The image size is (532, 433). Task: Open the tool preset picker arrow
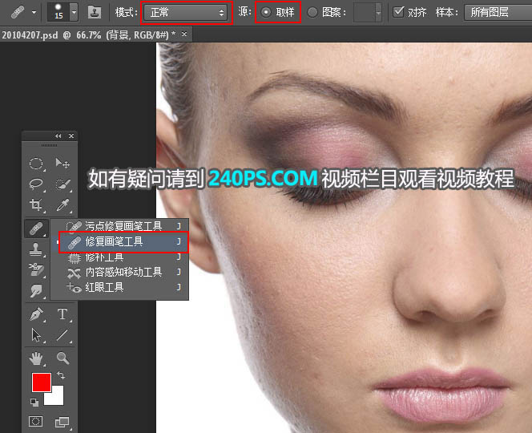34,13
